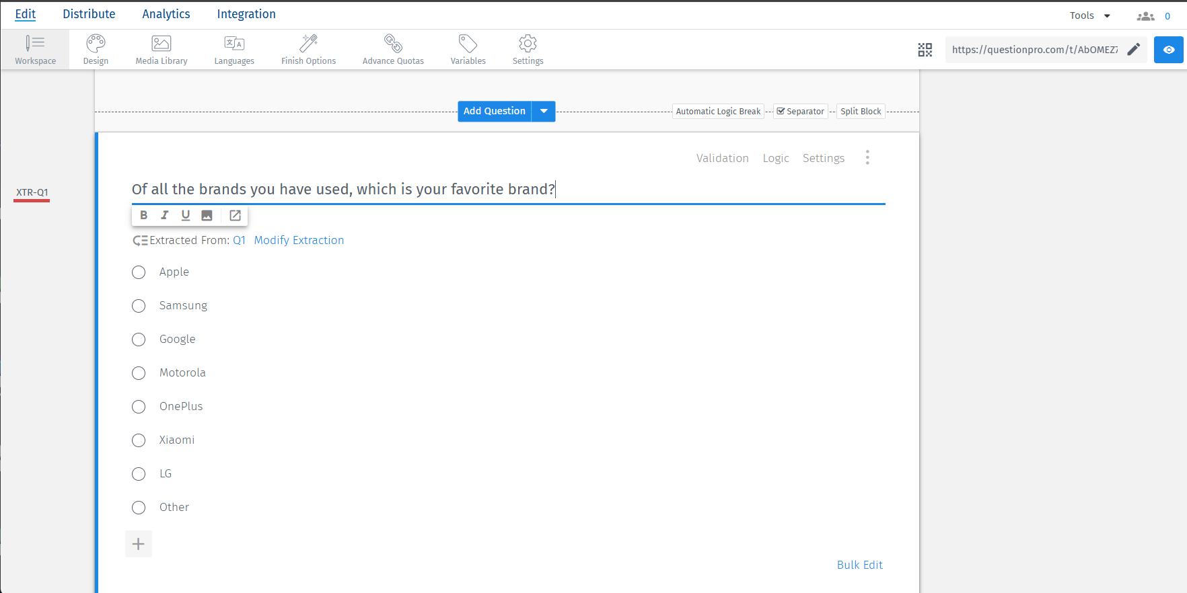The image size is (1187, 593).
Task: Open the question Settings tab
Action: point(824,158)
